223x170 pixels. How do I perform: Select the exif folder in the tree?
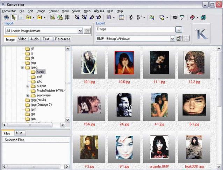(x=39, y=76)
